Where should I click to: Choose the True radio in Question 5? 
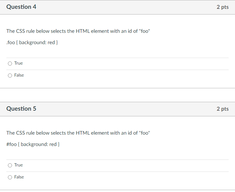pos(10,165)
